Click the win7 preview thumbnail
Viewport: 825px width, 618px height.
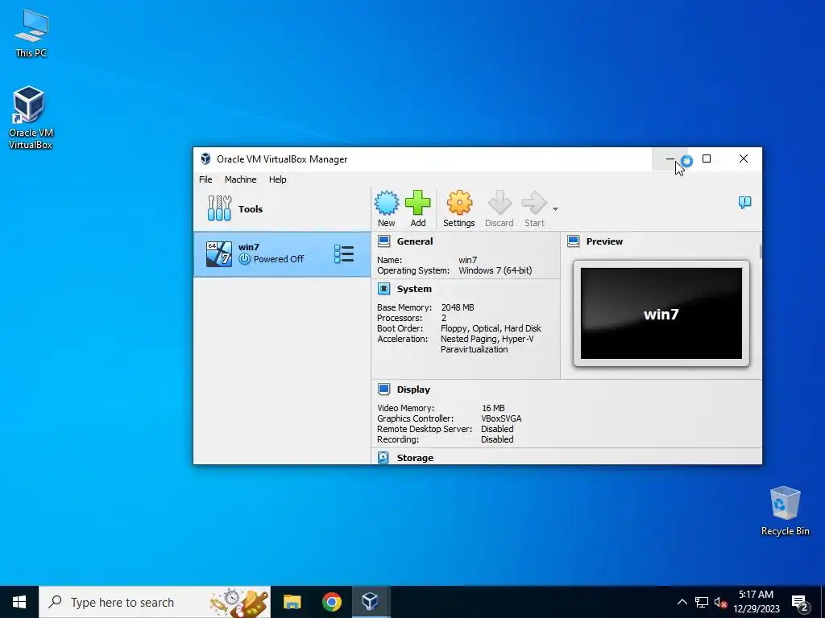(661, 314)
